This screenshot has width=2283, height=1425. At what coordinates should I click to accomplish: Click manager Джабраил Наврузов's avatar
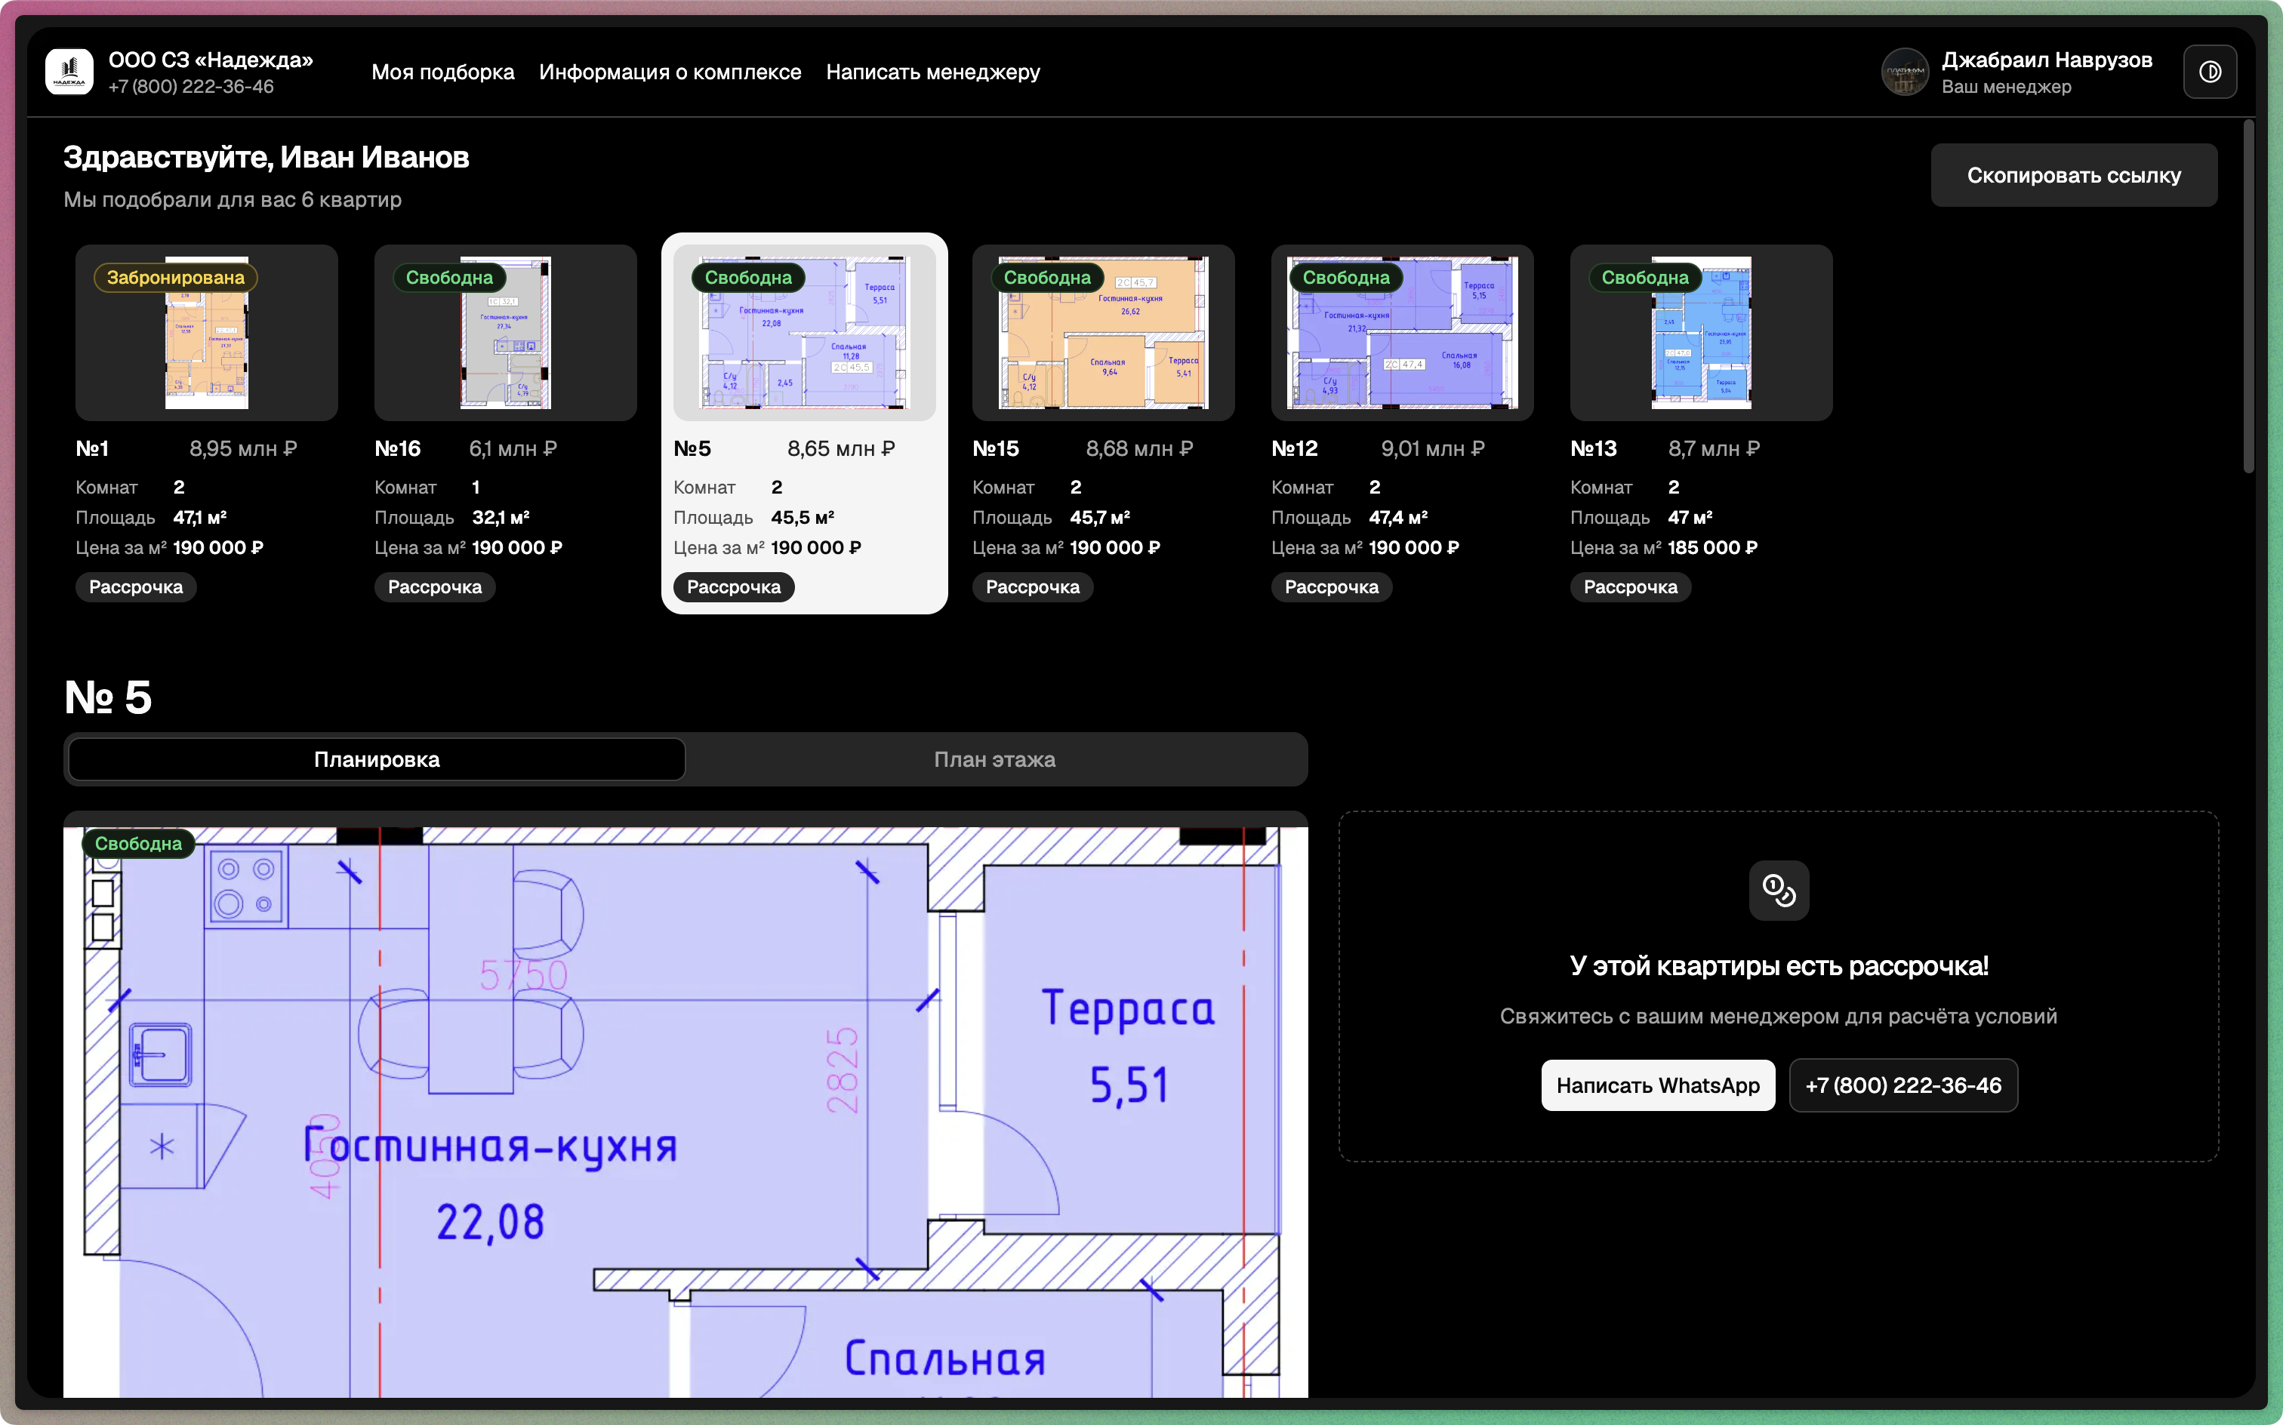pyautogui.click(x=1905, y=72)
